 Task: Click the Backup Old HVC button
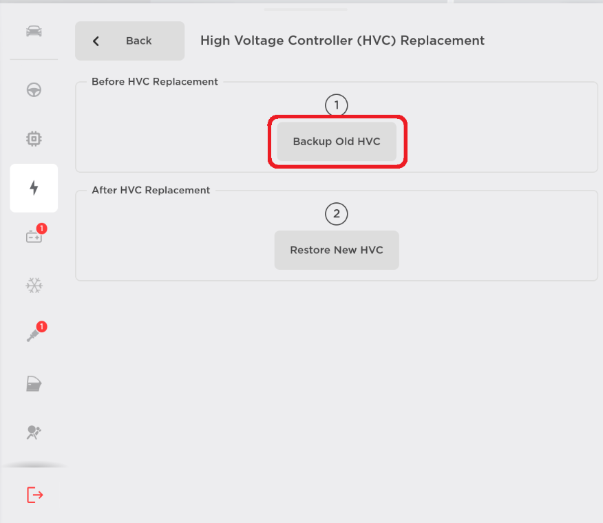[337, 142]
